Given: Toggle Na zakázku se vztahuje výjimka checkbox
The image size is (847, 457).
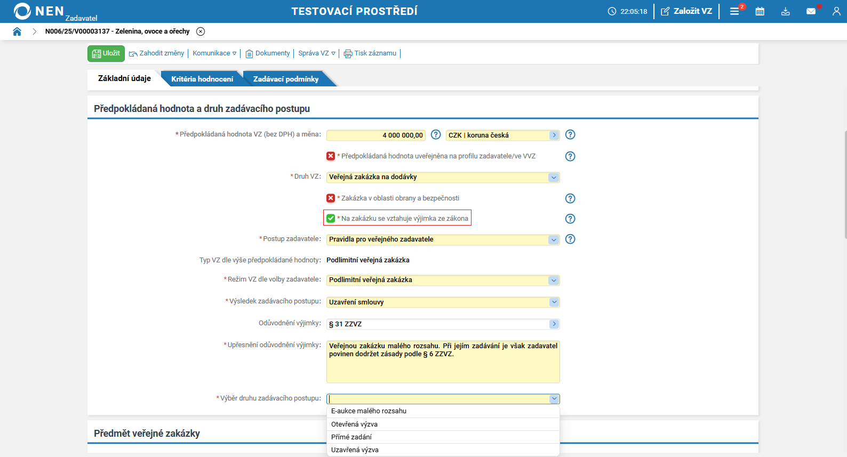Looking at the screenshot, I should click(331, 219).
